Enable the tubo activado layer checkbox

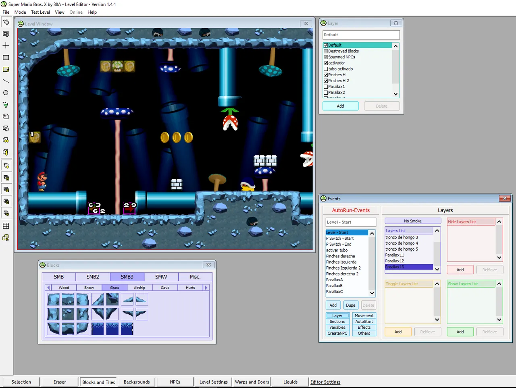pyautogui.click(x=326, y=69)
